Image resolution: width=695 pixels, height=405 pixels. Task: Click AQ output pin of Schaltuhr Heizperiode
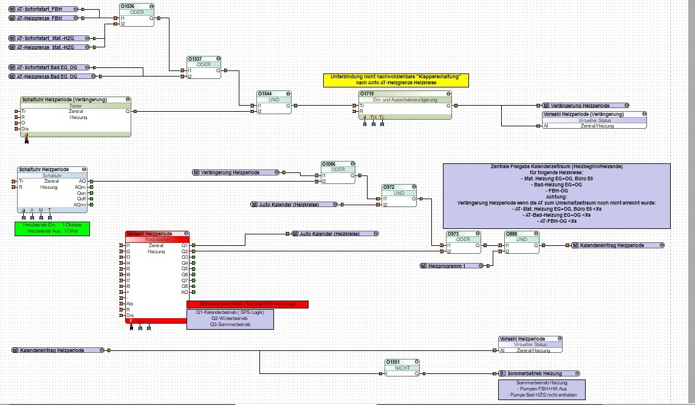pyautogui.click(x=91, y=181)
